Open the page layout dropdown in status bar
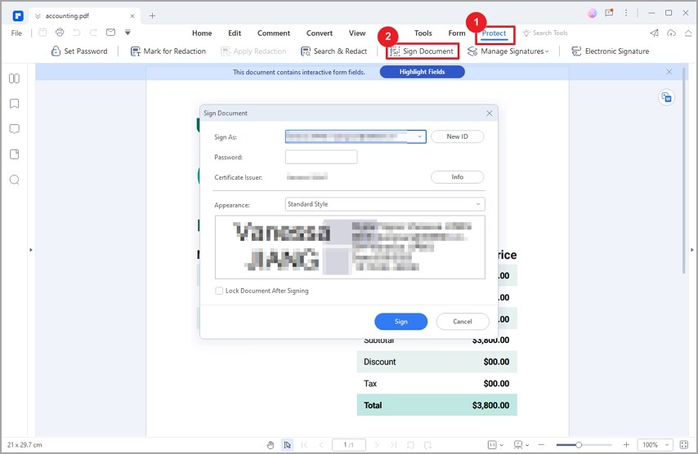 point(495,445)
